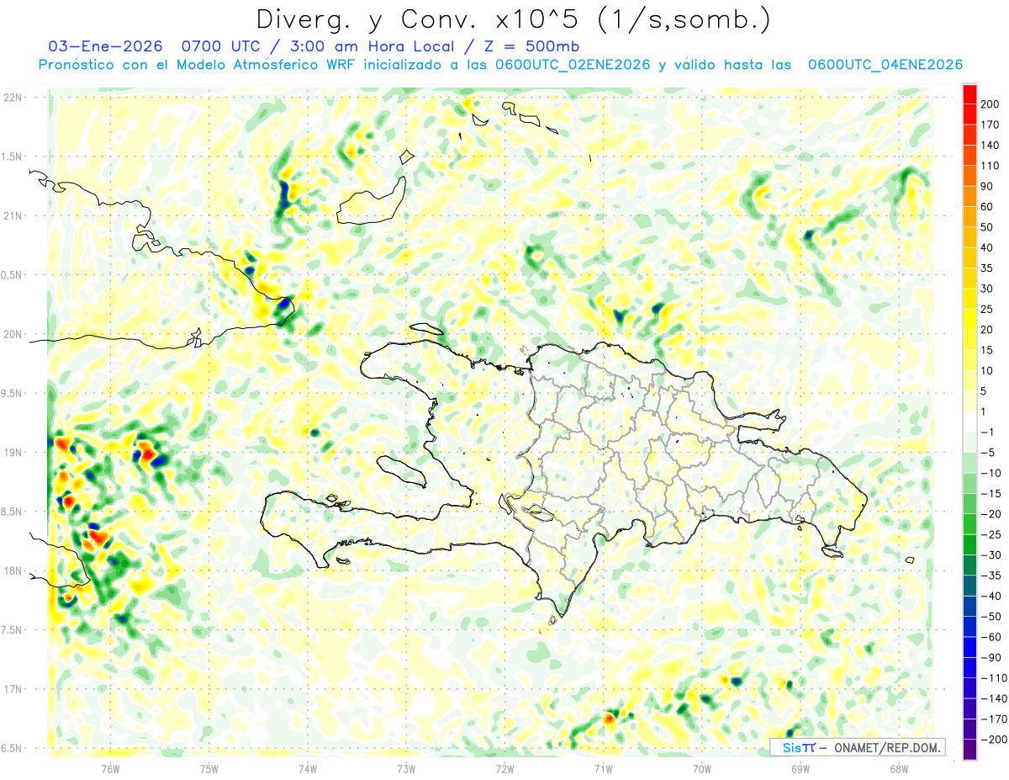Click the purple color bar segment below -200

point(970,750)
